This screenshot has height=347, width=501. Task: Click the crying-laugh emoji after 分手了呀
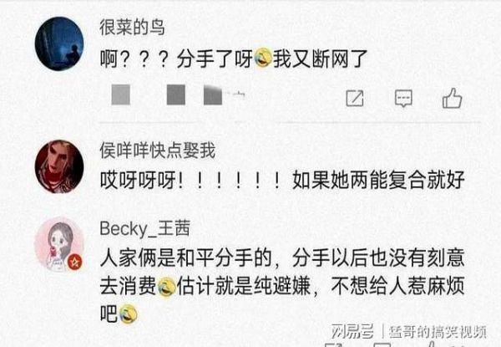tap(263, 58)
